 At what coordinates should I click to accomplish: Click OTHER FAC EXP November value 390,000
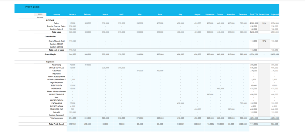tap(231, 109)
